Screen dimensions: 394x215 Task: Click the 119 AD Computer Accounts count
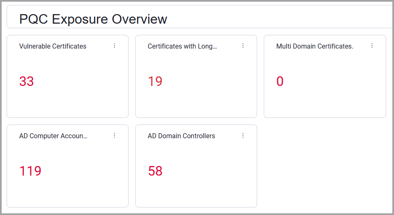[30, 171]
